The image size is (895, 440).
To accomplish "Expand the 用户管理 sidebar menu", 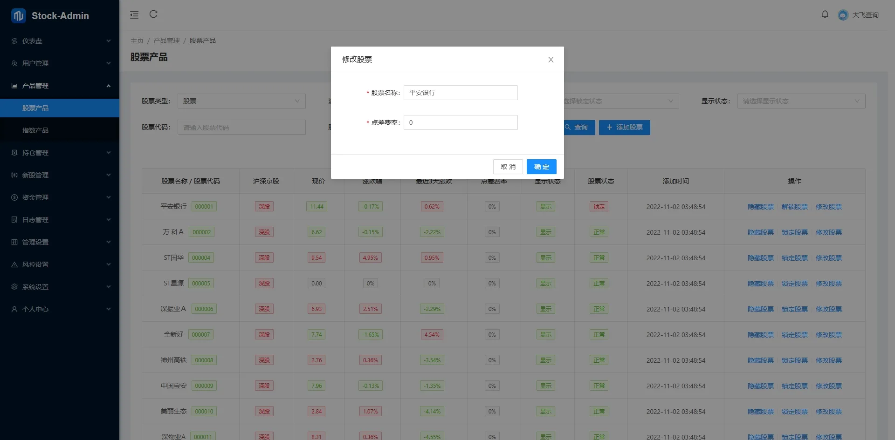I will [x=60, y=63].
